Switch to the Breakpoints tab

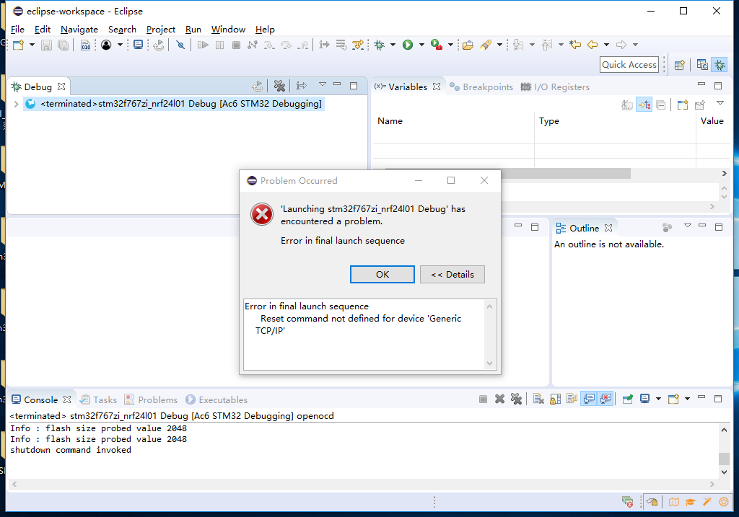click(x=481, y=87)
